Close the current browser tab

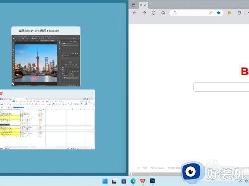(145, 5)
